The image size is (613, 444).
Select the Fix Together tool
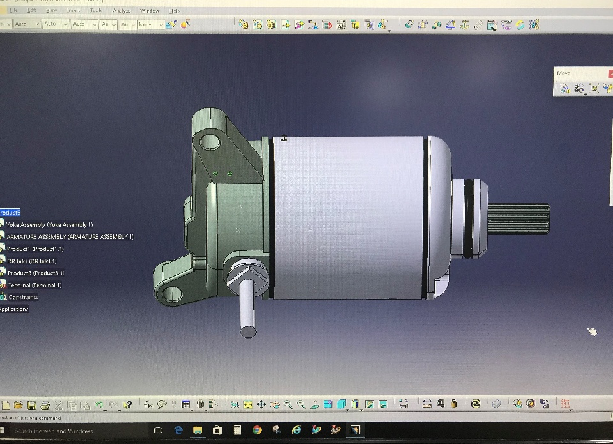coord(478,25)
